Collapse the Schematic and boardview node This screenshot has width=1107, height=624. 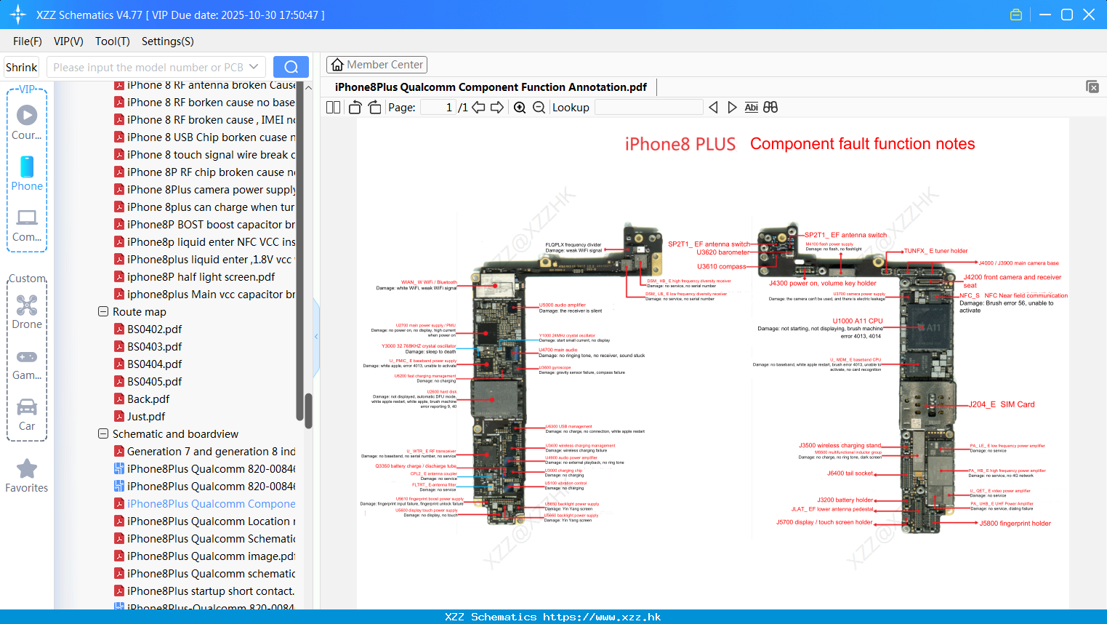point(103,434)
